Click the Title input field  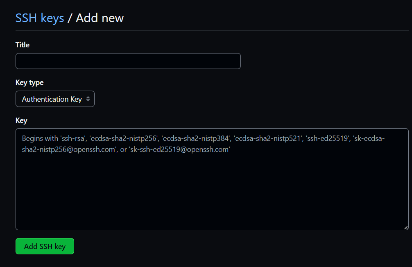(x=128, y=61)
